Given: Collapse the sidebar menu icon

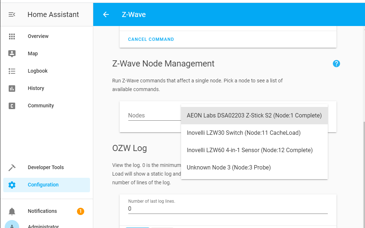Looking at the screenshot, I should [12, 14].
